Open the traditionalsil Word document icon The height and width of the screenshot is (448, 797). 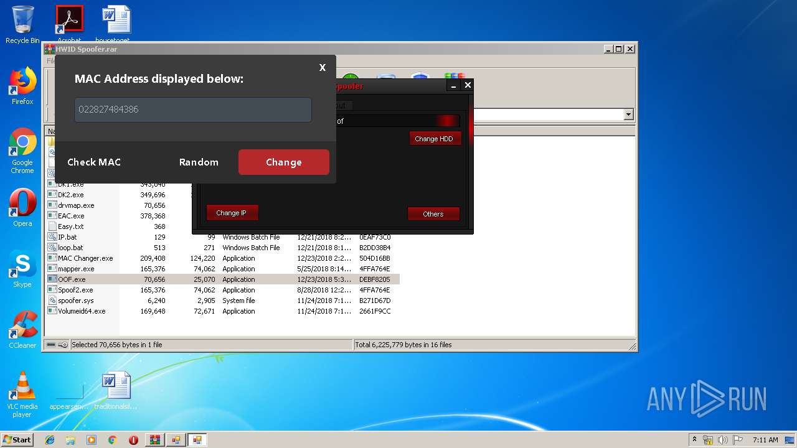pos(116,391)
